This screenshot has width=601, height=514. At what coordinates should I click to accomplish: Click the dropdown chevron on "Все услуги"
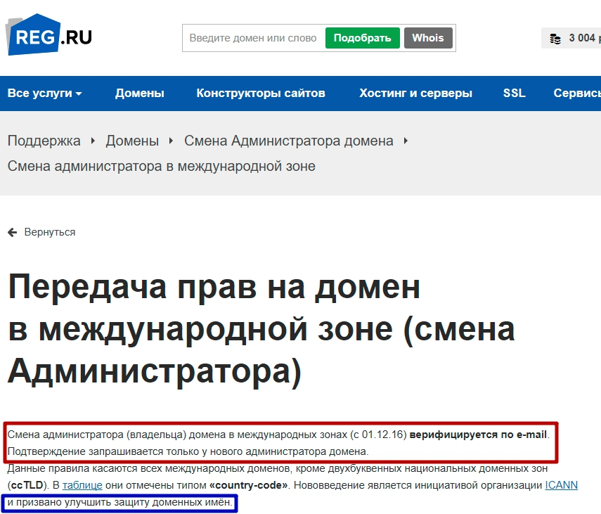(78, 92)
